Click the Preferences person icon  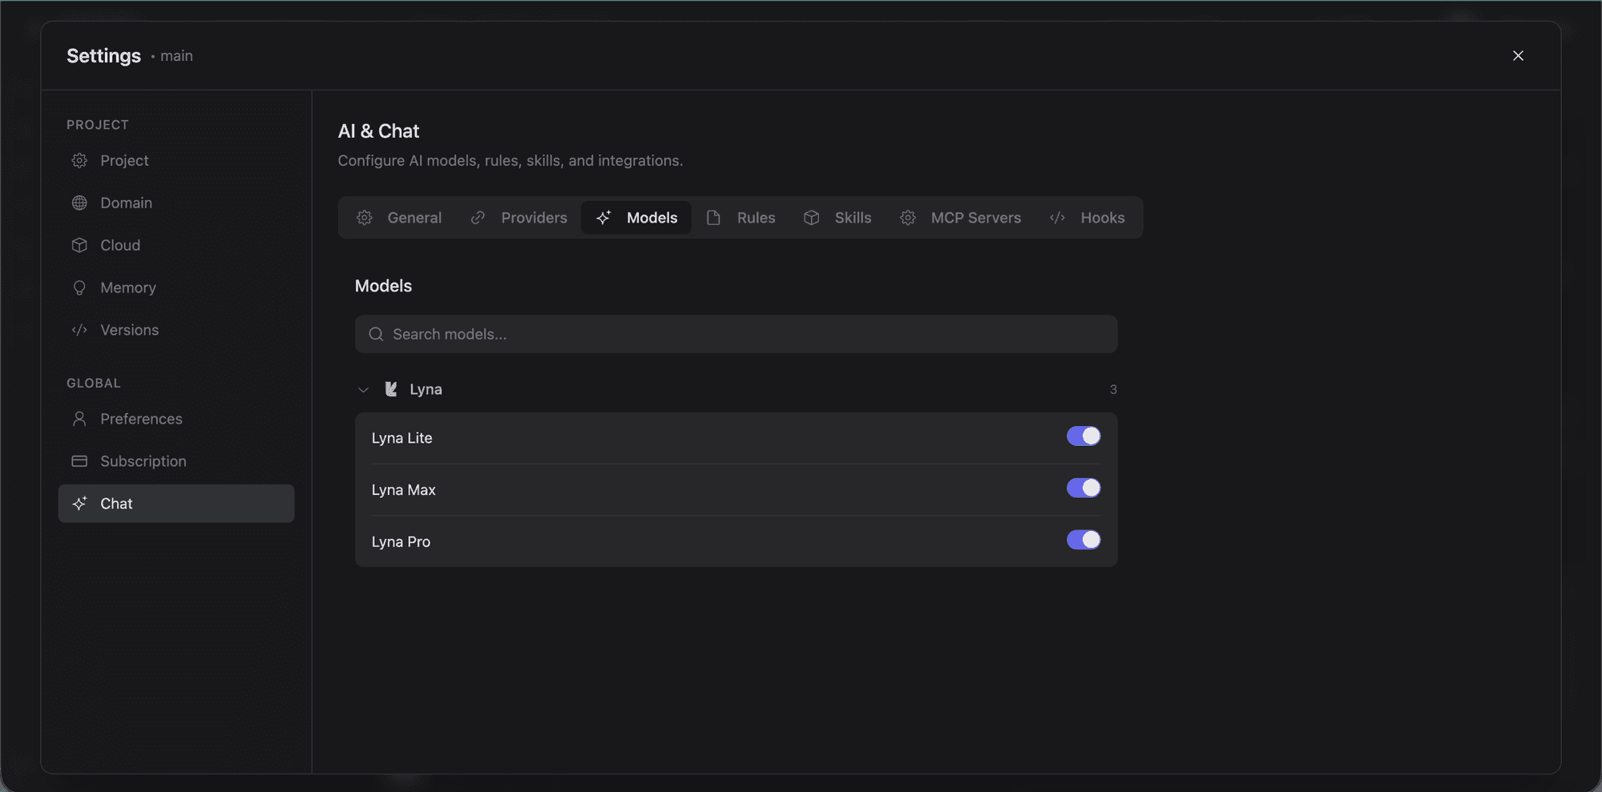[79, 419]
